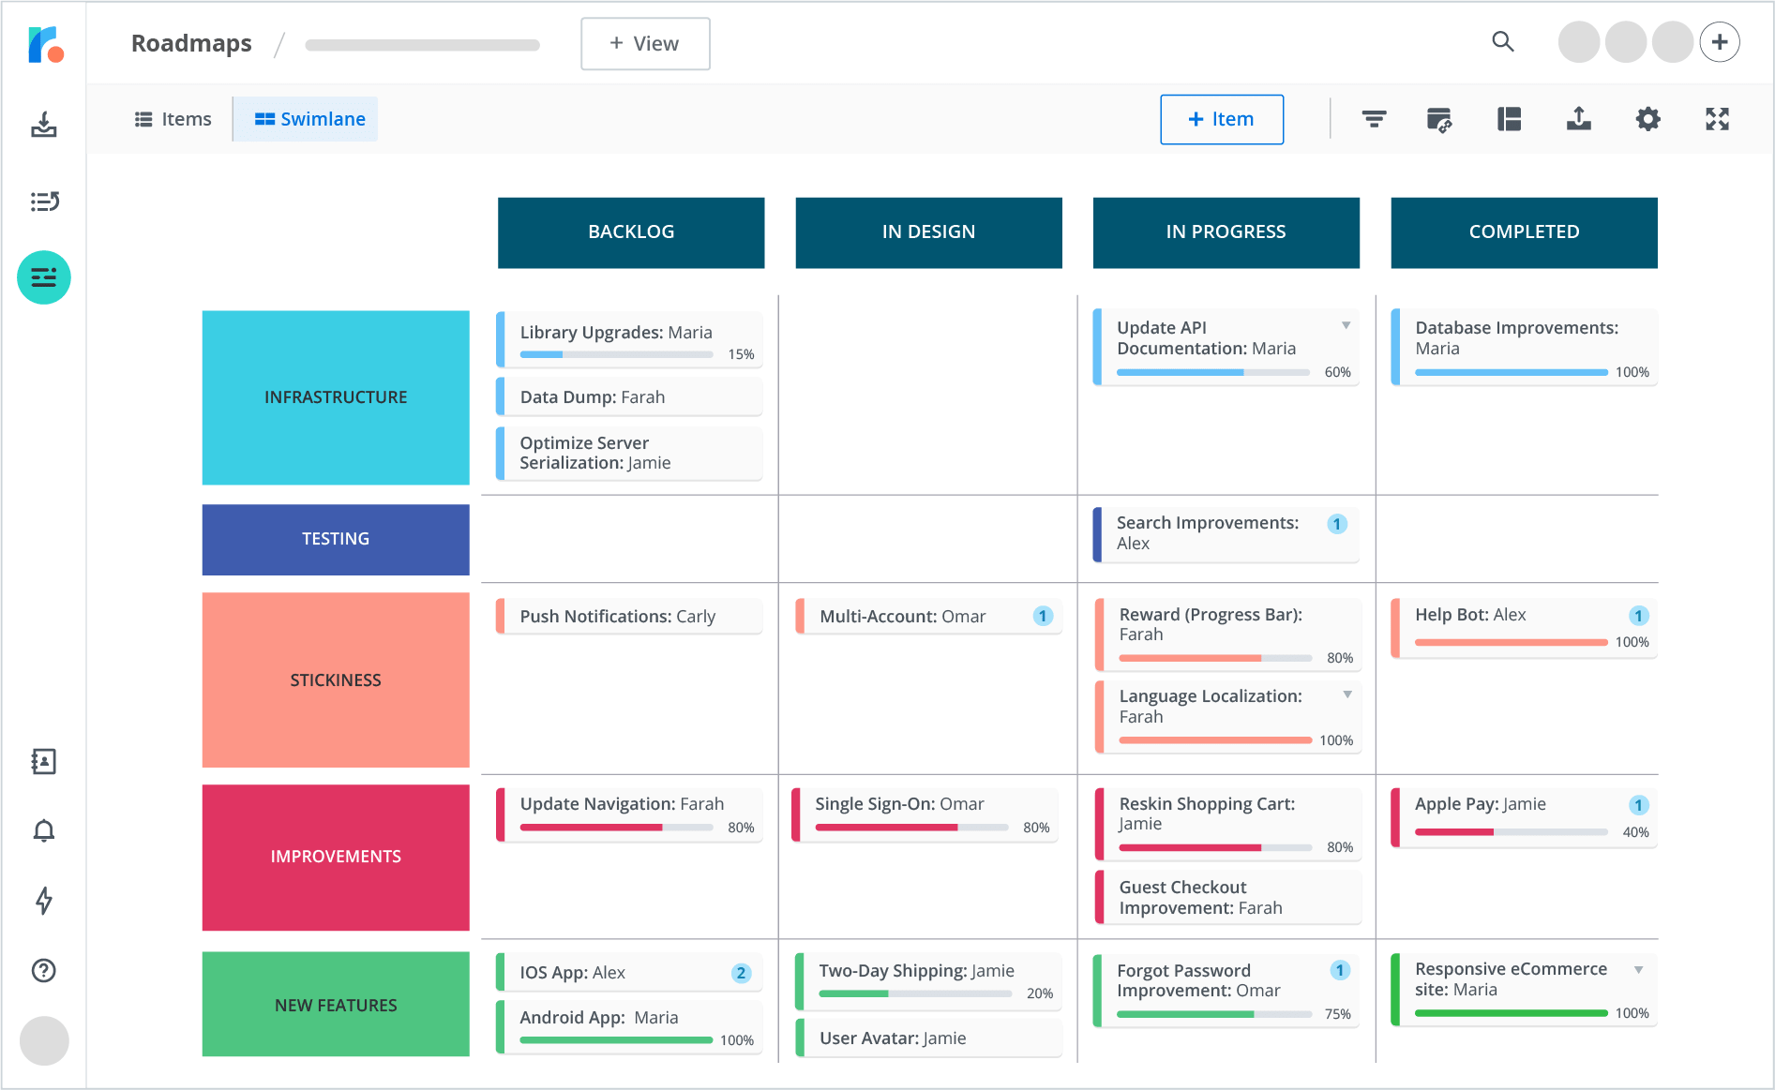Open the layout panel icon
The width and height of the screenshot is (1775, 1090).
tap(1509, 119)
